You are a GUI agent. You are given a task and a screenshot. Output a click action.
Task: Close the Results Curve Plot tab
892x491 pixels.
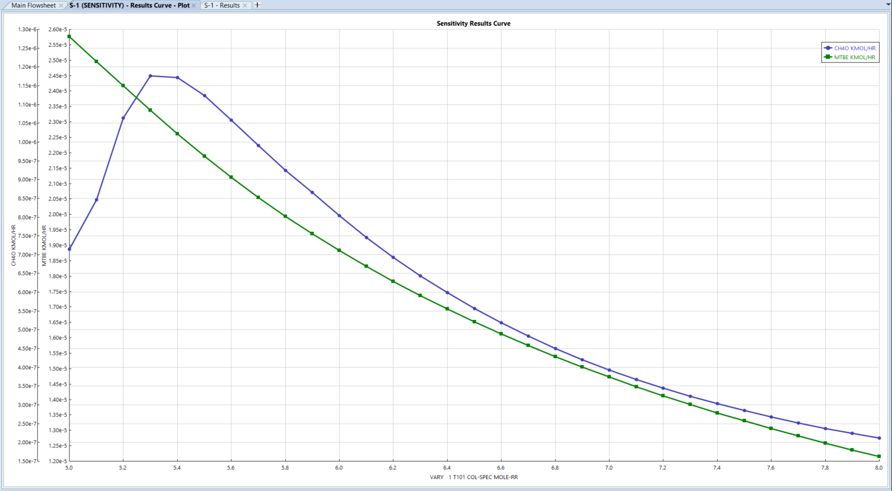(x=194, y=5)
